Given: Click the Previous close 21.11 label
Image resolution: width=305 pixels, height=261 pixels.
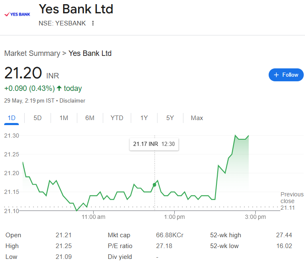Looking at the screenshot, I should click(x=292, y=201).
